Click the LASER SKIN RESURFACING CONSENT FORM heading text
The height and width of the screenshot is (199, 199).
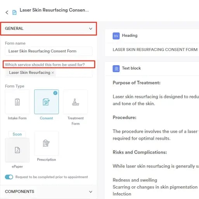pyautogui.click(x=155, y=50)
